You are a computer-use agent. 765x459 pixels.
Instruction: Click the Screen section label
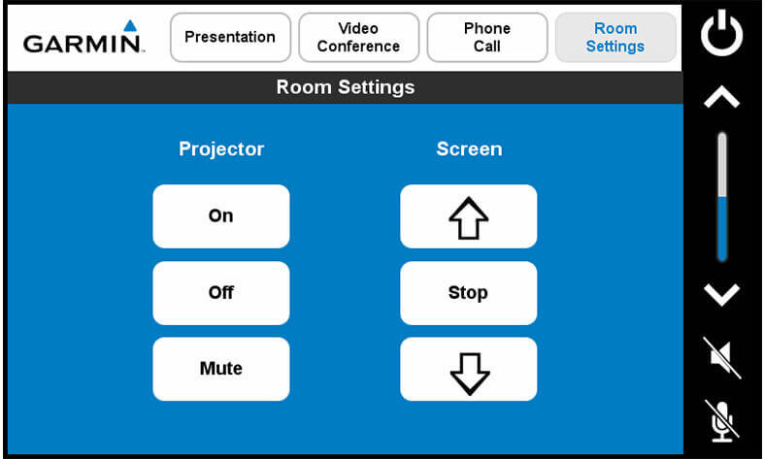469,149
